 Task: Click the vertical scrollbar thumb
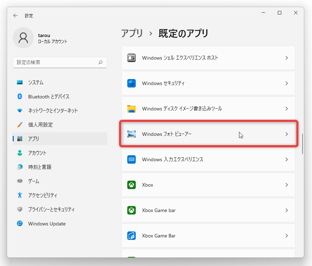(302, 144)
